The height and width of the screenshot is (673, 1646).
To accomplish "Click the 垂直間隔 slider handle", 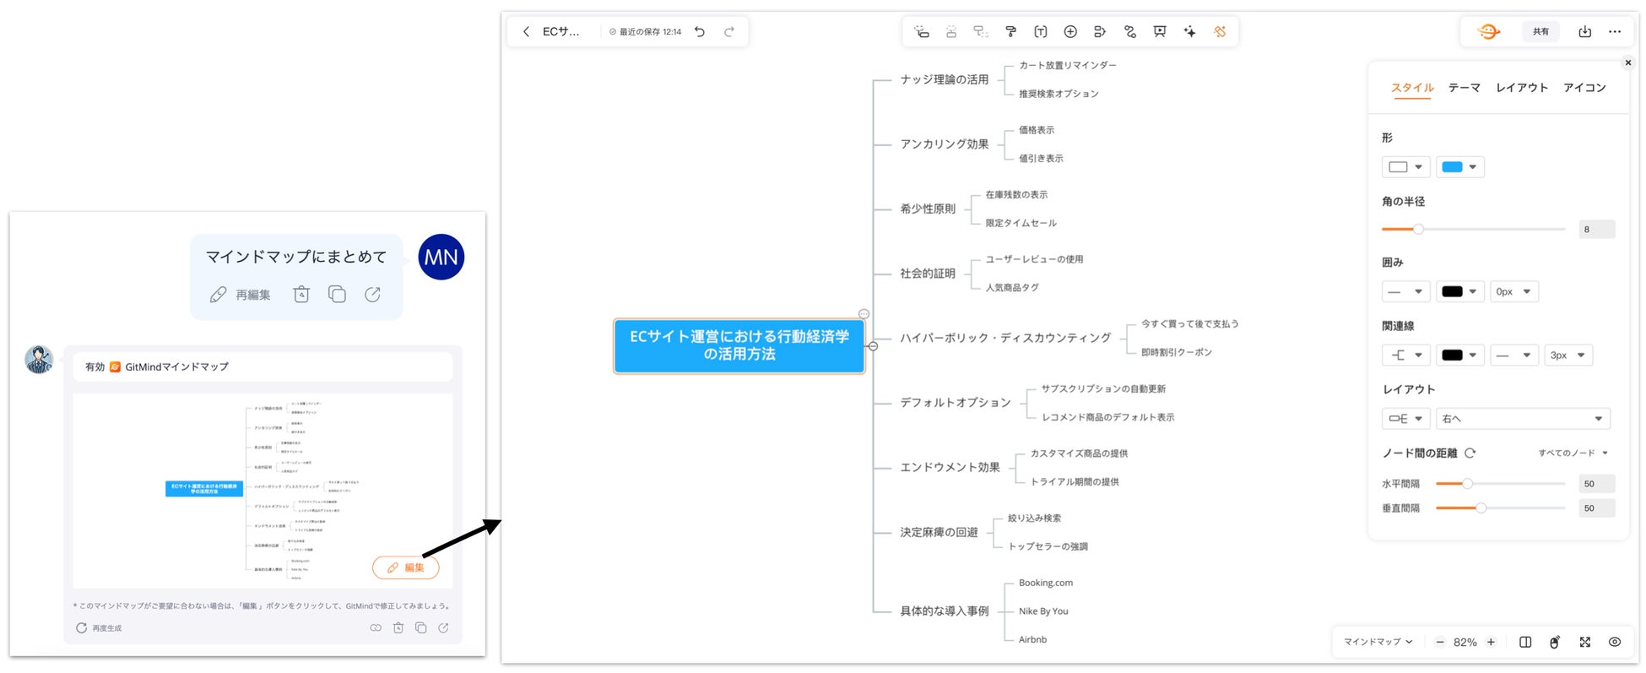I will click(1481, 508).
